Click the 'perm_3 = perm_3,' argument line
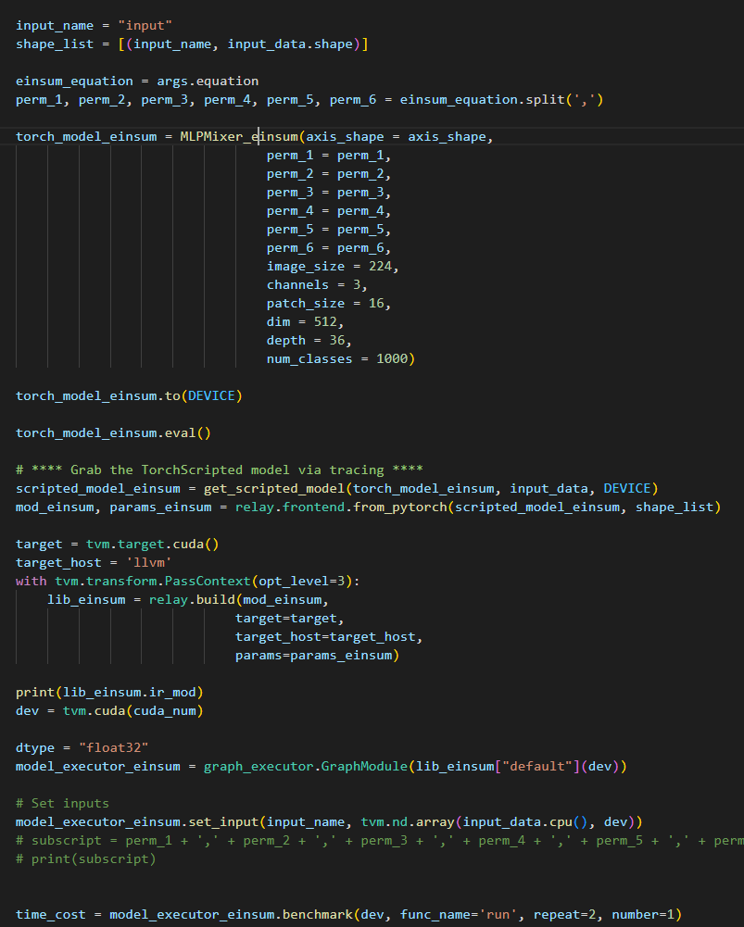The height and width of the screenshot is (927, 744). click(329, 192)
